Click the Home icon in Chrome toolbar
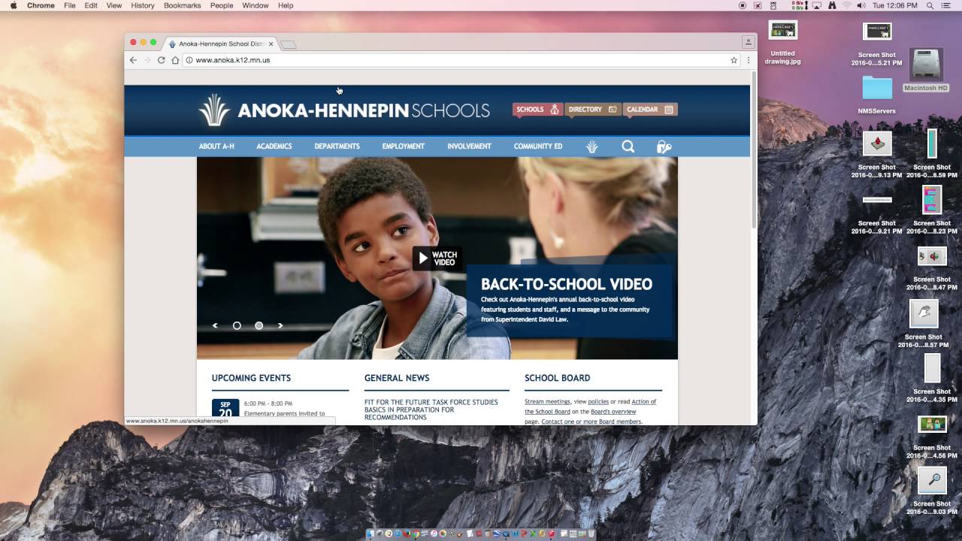Image resolution: width=962 pixels, height=541 pixels. coord(175,60)
